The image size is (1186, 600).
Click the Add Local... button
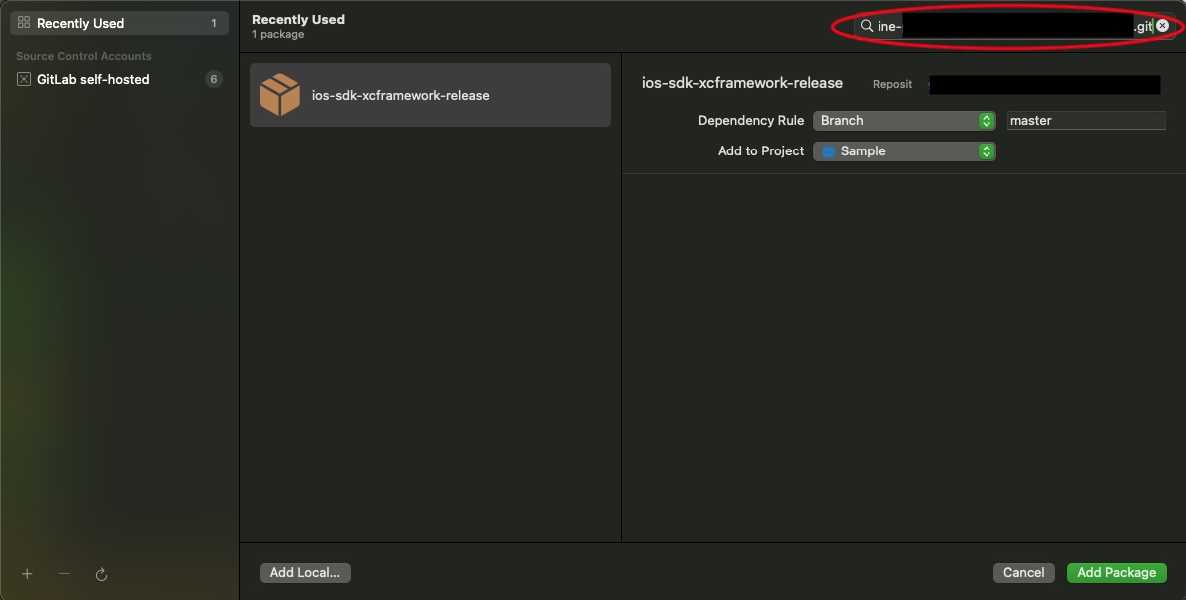pos(305,572)
